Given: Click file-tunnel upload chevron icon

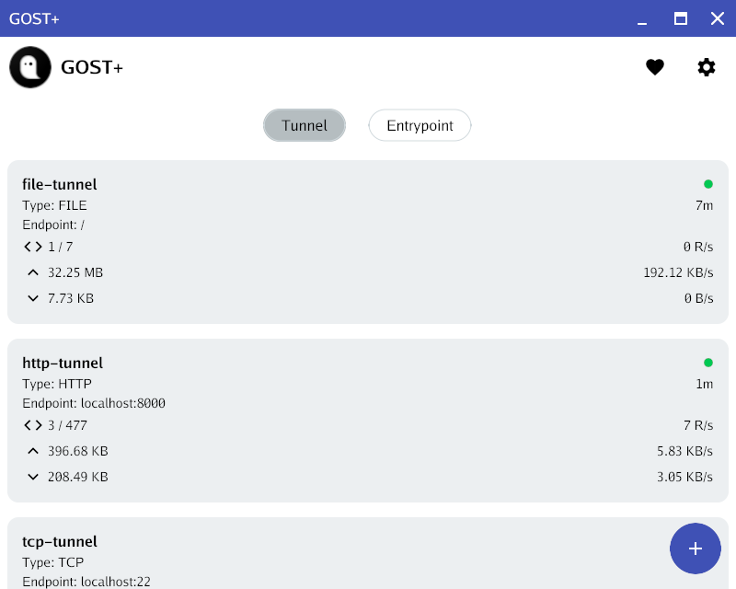Looking at the screenshot, I should point(33,272).
